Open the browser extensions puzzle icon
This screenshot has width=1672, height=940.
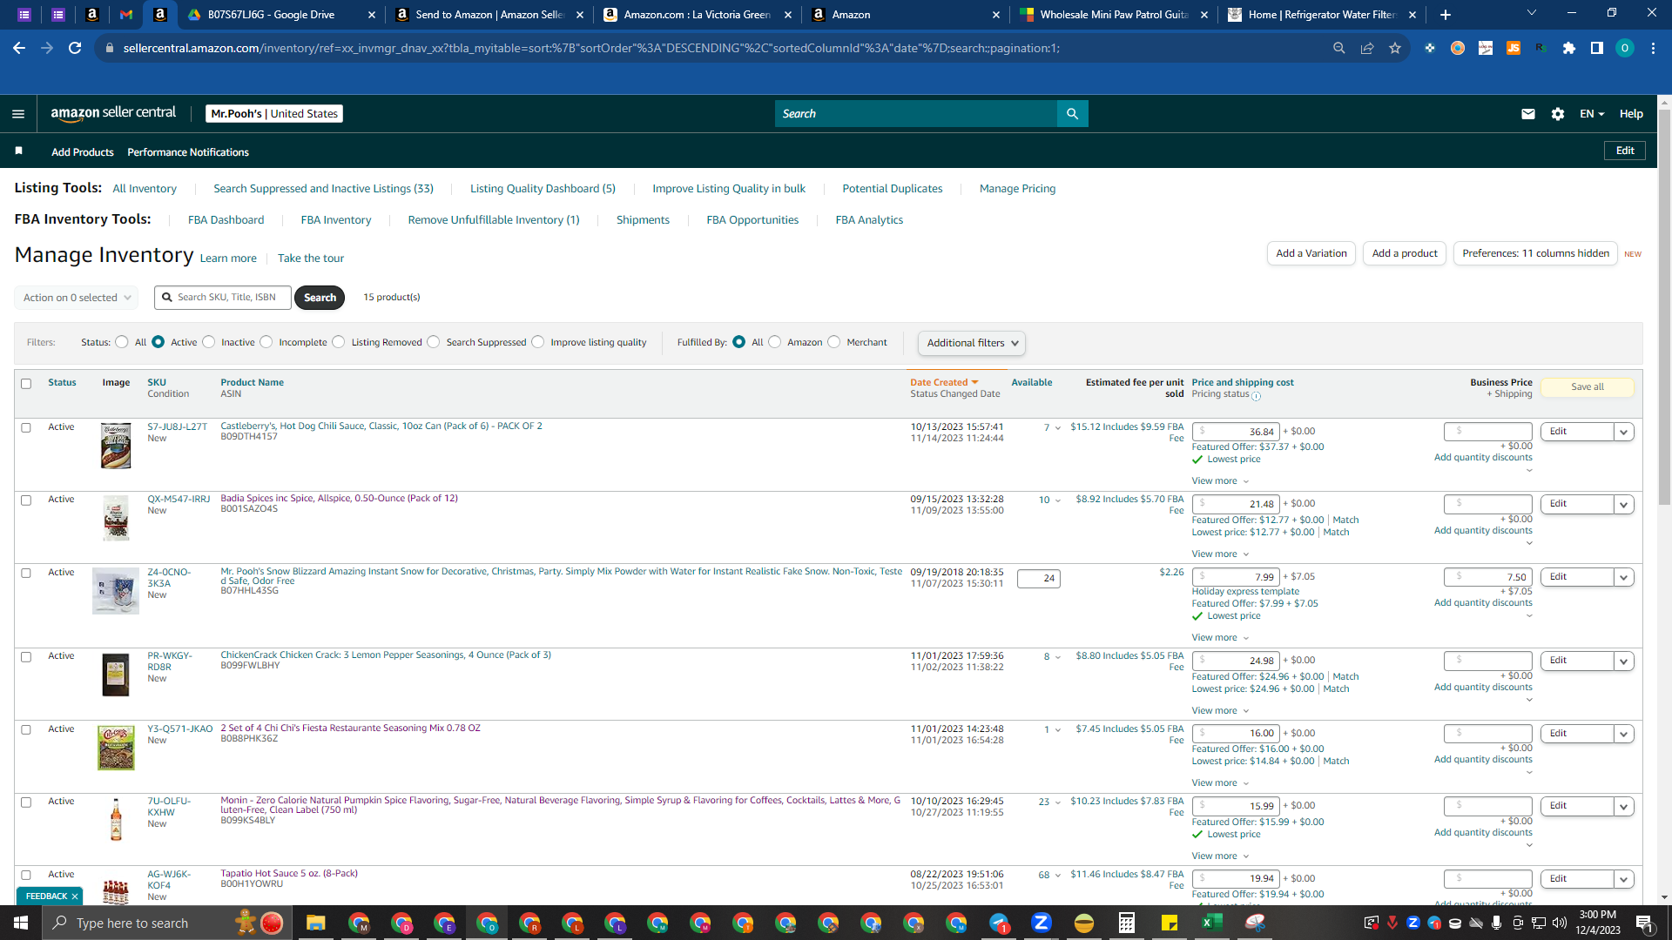coord(1569,48)
